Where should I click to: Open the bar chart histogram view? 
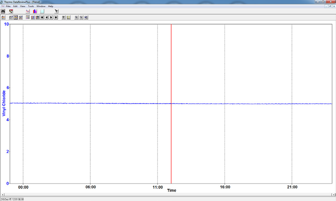pyautogui.click(x=35, y=11)
